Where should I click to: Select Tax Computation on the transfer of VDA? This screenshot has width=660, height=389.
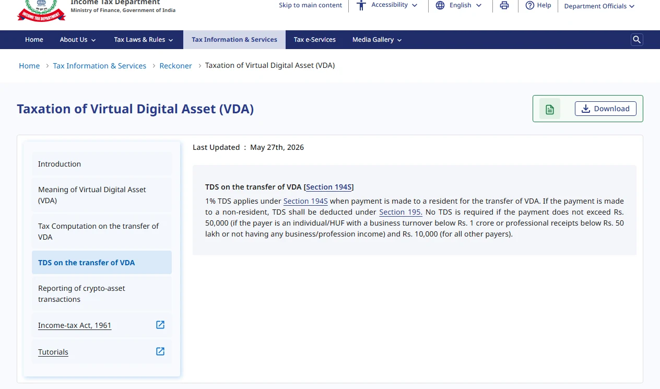click(102, 231)
